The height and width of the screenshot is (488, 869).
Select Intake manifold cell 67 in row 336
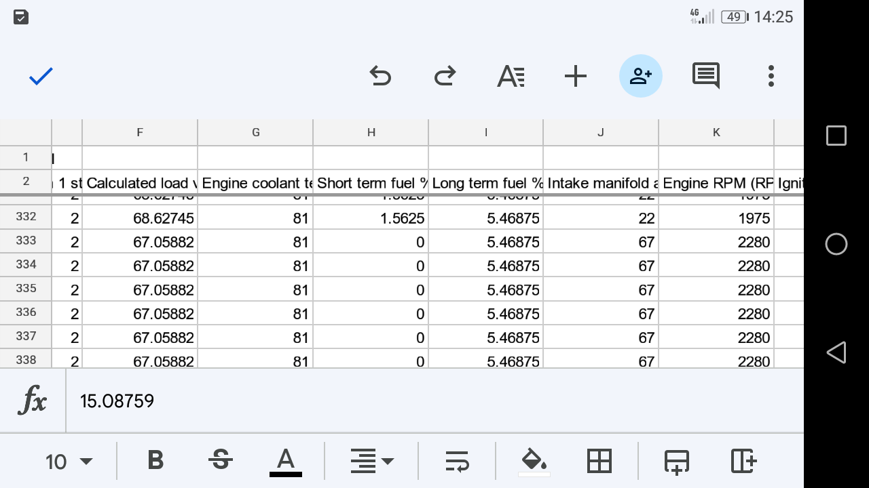(601, 312)
